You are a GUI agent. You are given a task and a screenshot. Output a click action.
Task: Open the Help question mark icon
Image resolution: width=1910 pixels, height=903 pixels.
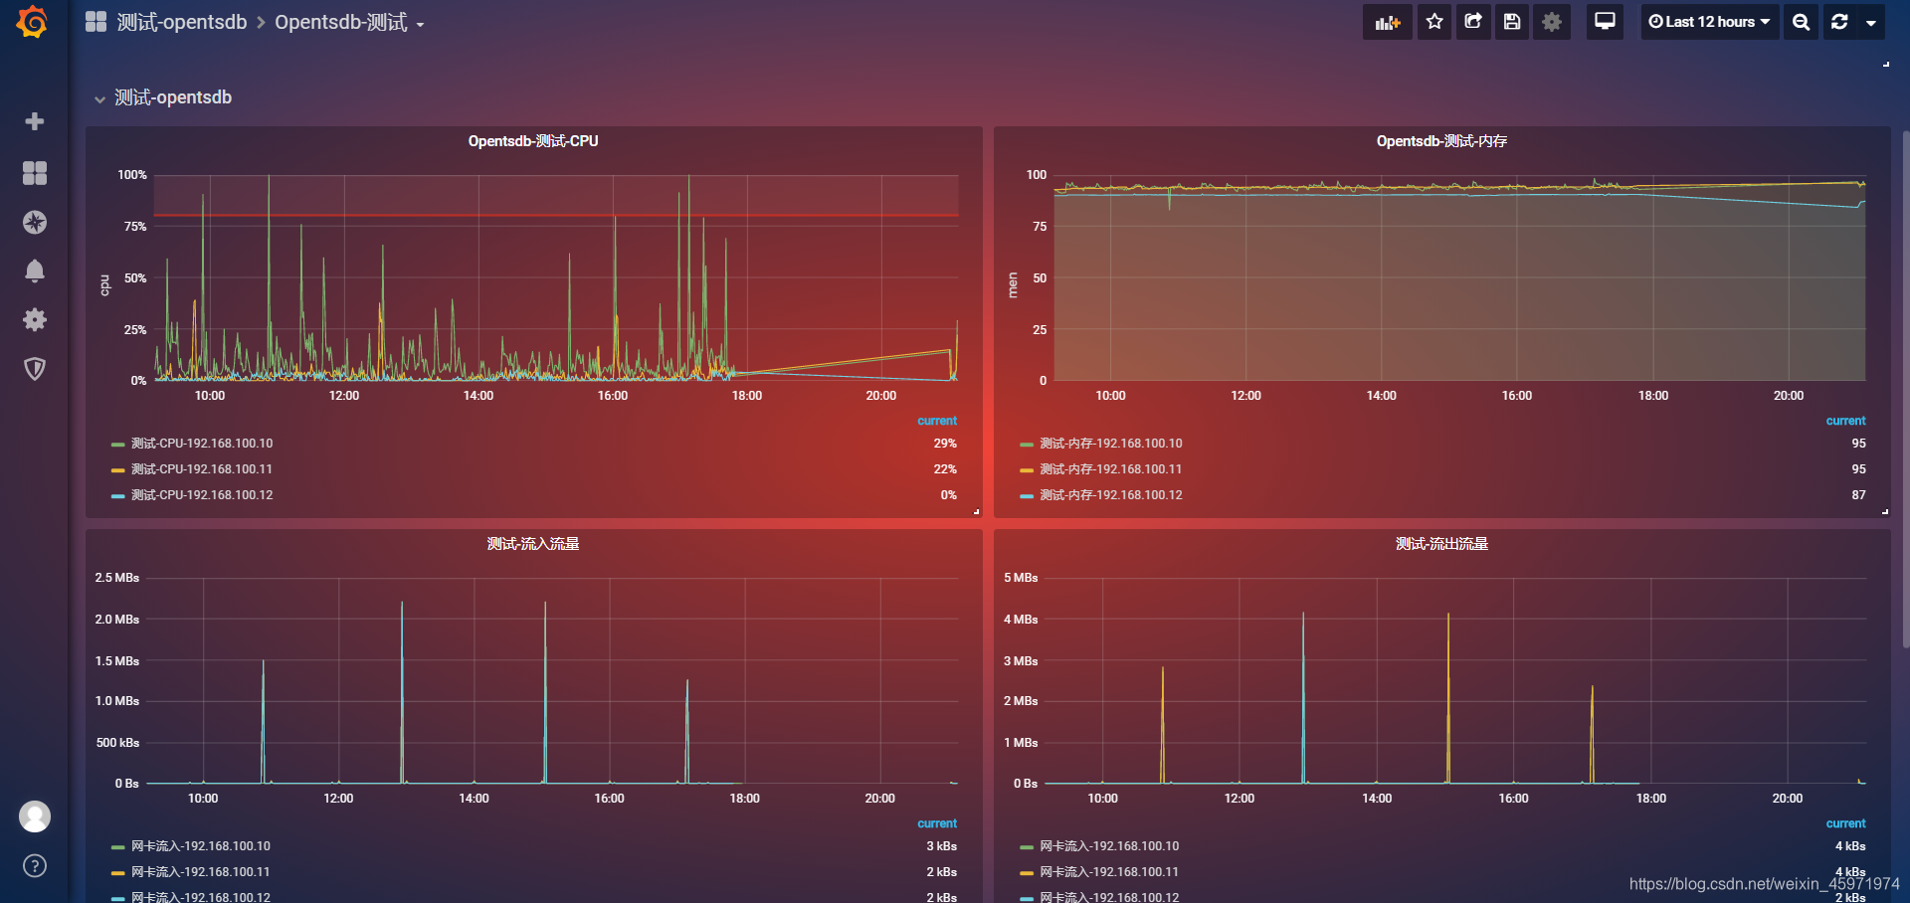(35, 865)
